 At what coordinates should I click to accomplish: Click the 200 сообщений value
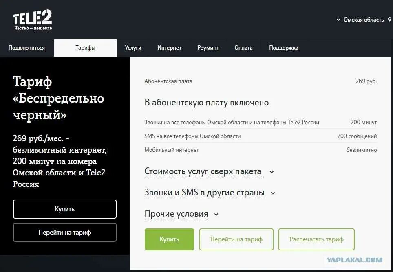point(357,136)
